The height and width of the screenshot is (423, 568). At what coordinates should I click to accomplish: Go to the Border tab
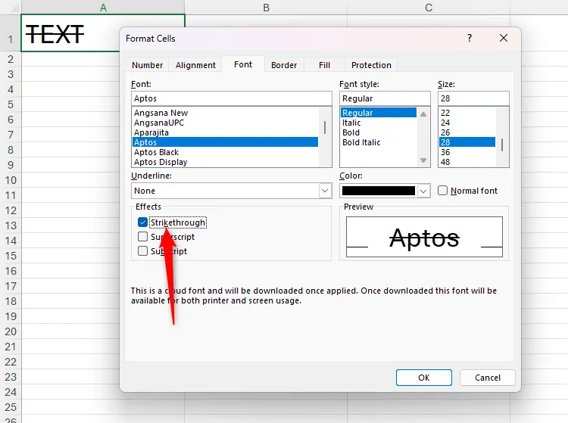click(284, 65)
